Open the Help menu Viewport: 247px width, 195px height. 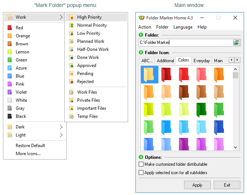202,27
